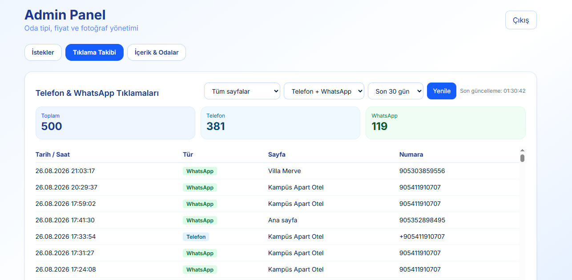Click the number +905411910707
The image size is (572, 280).
click(422, 237)
